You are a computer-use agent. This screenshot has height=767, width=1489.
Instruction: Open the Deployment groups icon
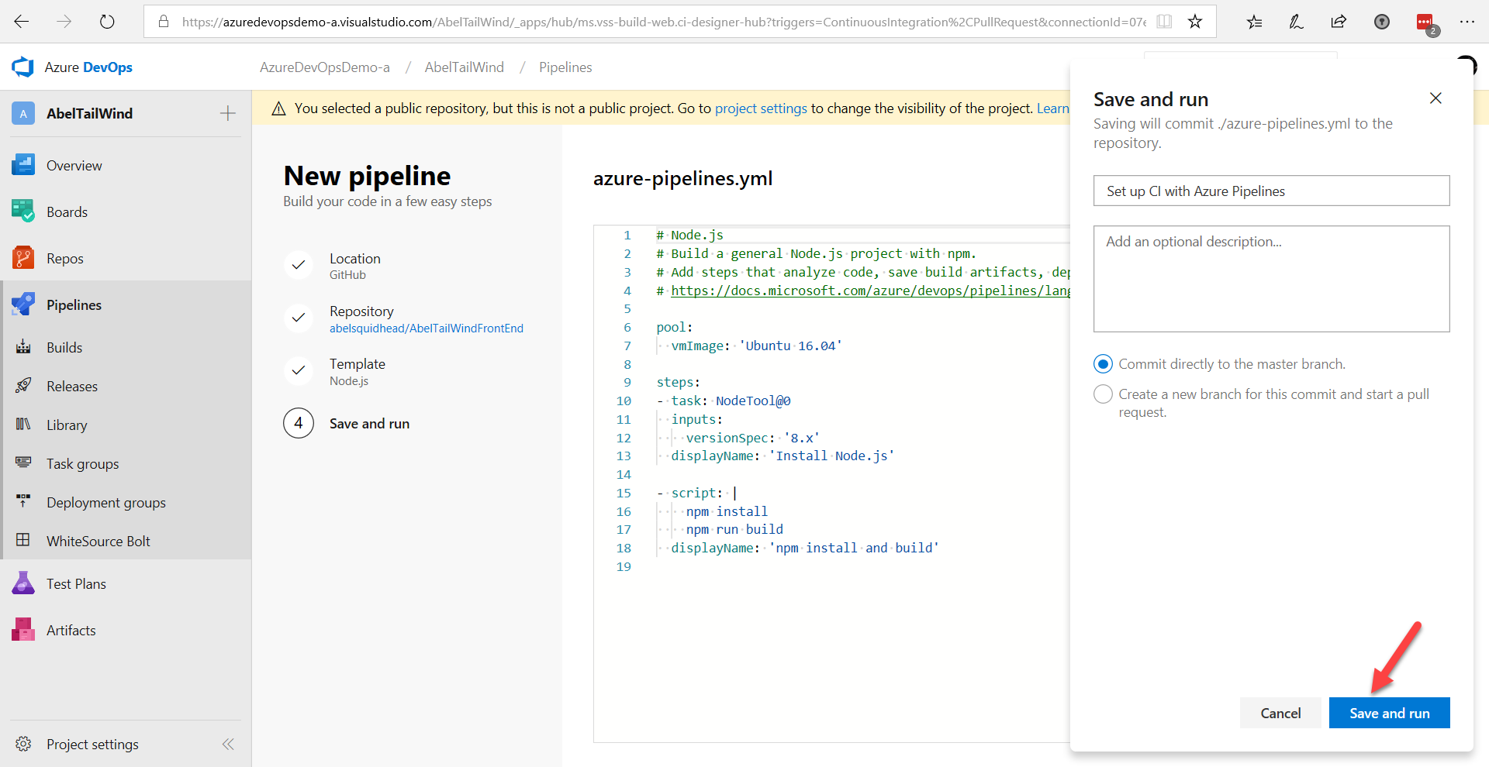23,502
